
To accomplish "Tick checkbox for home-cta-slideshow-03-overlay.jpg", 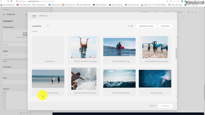I will click(x=72, y=93).
